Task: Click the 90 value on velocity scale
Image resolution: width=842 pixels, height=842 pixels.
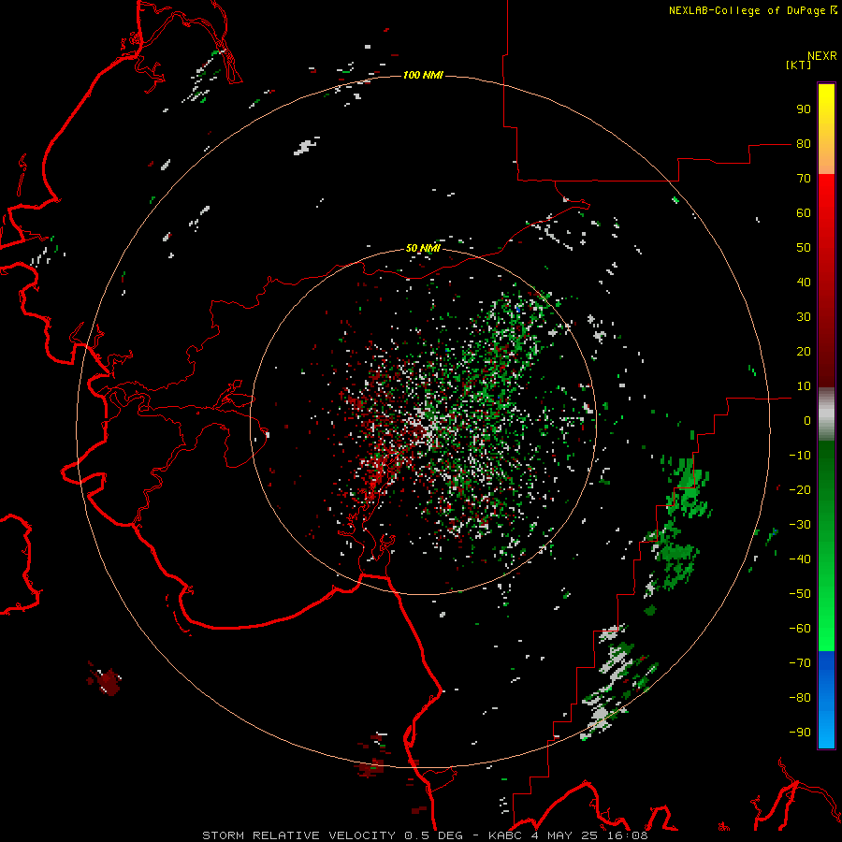Action: coord(804,109)
